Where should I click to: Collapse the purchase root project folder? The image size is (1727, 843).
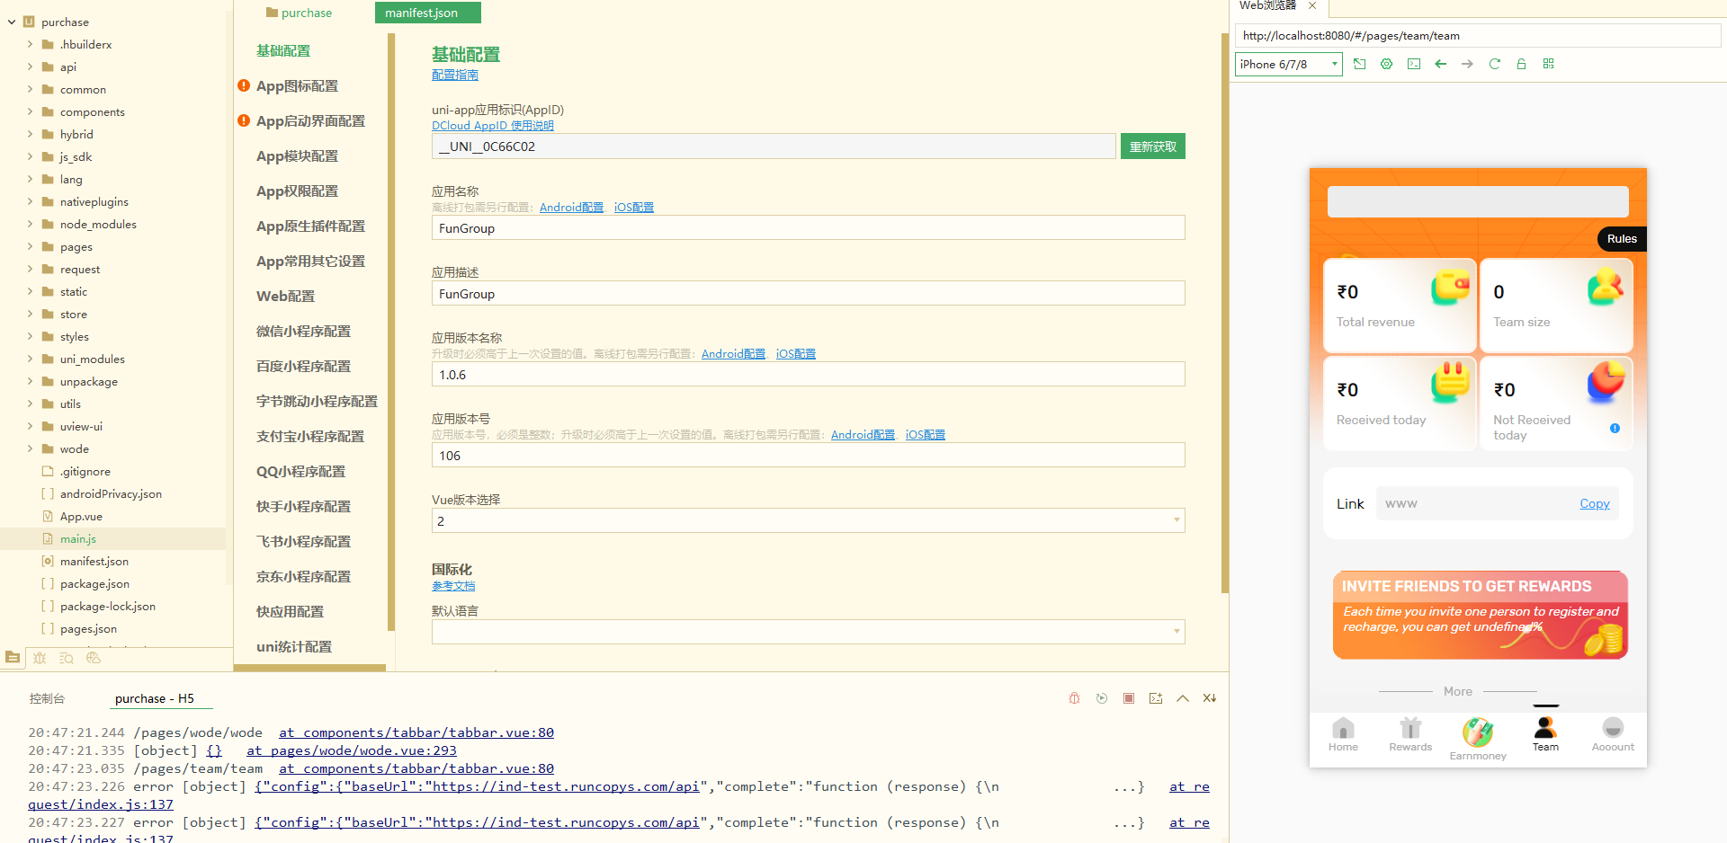(12, 22)
